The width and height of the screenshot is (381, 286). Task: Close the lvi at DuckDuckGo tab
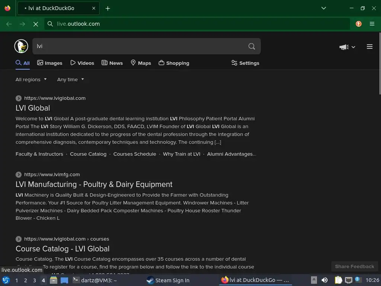click(94, 8)
